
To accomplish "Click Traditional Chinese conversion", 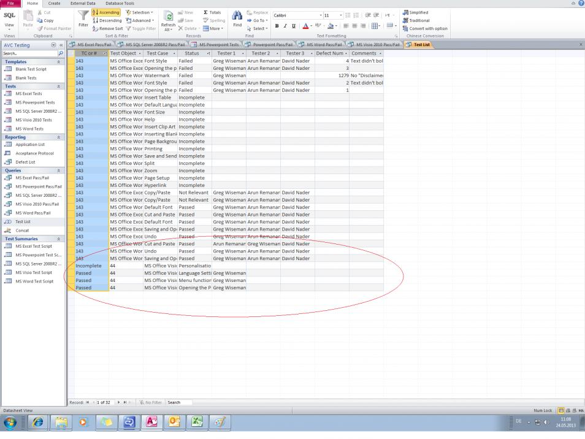I will (x=416, y=20).
